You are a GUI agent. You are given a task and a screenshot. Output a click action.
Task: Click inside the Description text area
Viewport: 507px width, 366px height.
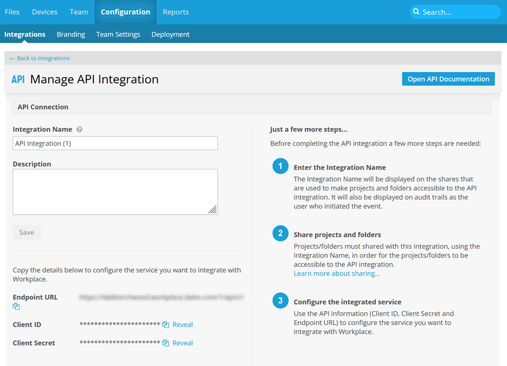coord(115,191)
